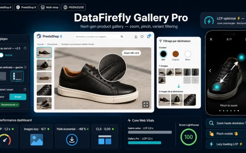Screen dimensions: 246x153
Task: Click the Lighthouse 100 score circle
Action: [x=188, y=137]
